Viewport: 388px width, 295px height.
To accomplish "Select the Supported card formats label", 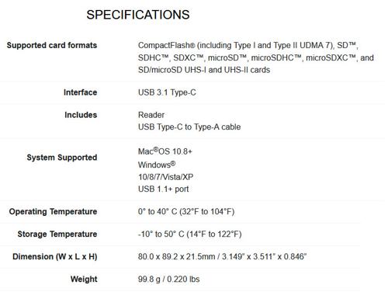I will pos(52,45).
